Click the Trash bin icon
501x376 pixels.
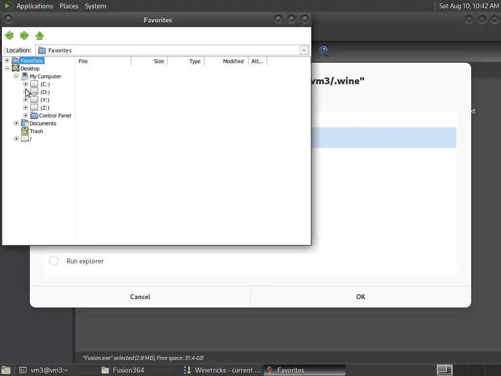25,131
